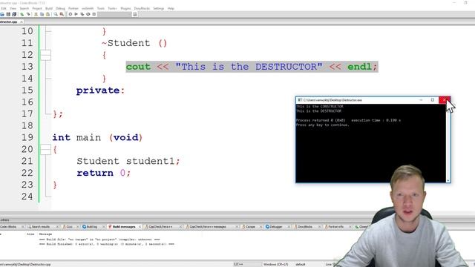475x267 pixels.
Task: Open the build target combo box
Action: click(114, 14)
